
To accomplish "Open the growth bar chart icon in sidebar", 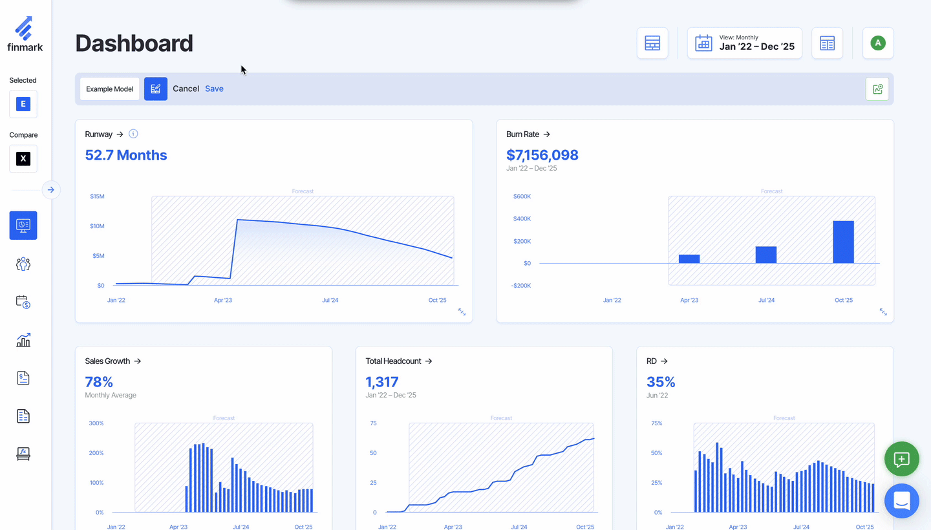I will [x=23, y=340].
